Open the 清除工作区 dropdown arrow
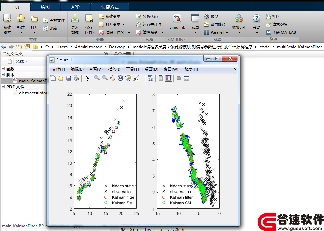This screenshot has height=231, width=324. pos(129,32)
